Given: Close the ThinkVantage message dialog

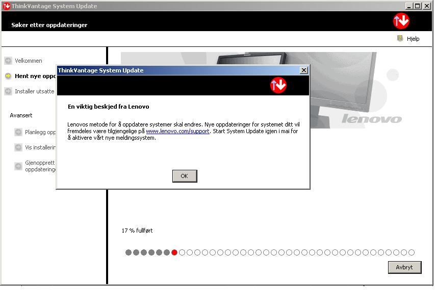Looking at the screenshot, I should (x=304, y=70).
